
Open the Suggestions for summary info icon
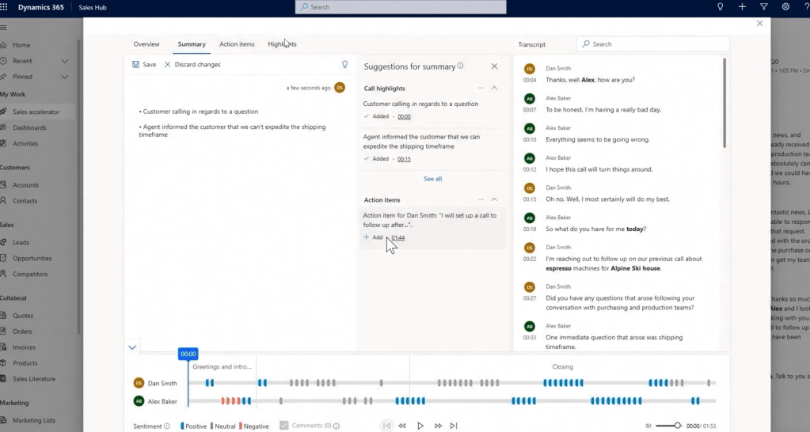(x=461, y=66)
